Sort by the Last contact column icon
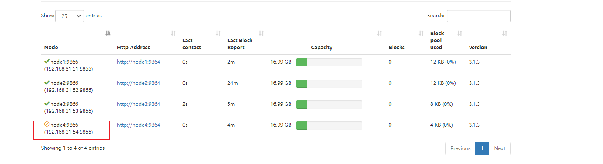Image resolution: width=603 pixels, height=164 pixels. pyautogui.click(x=218, y=33)
